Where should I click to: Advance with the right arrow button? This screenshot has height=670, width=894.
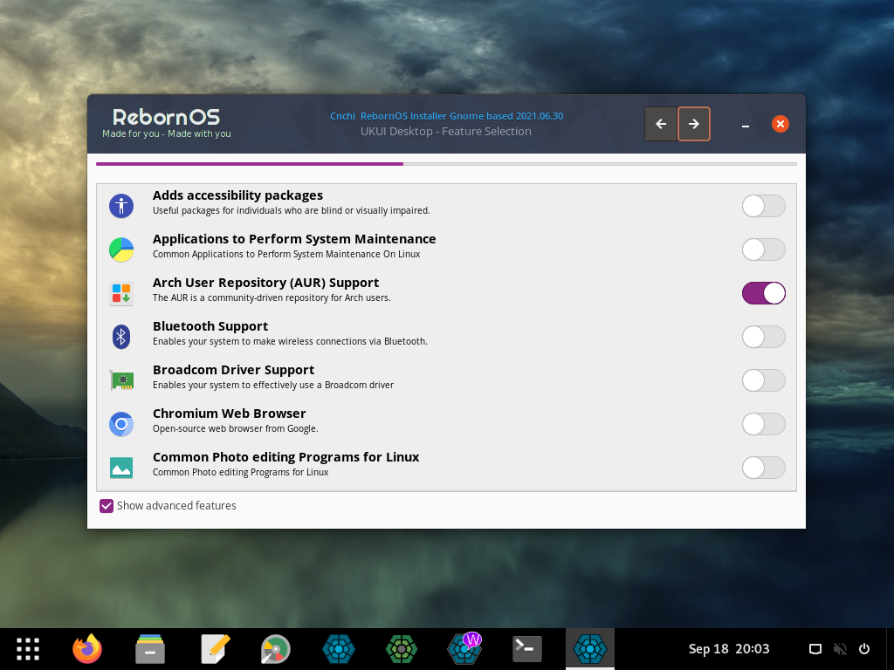(694, 124)
